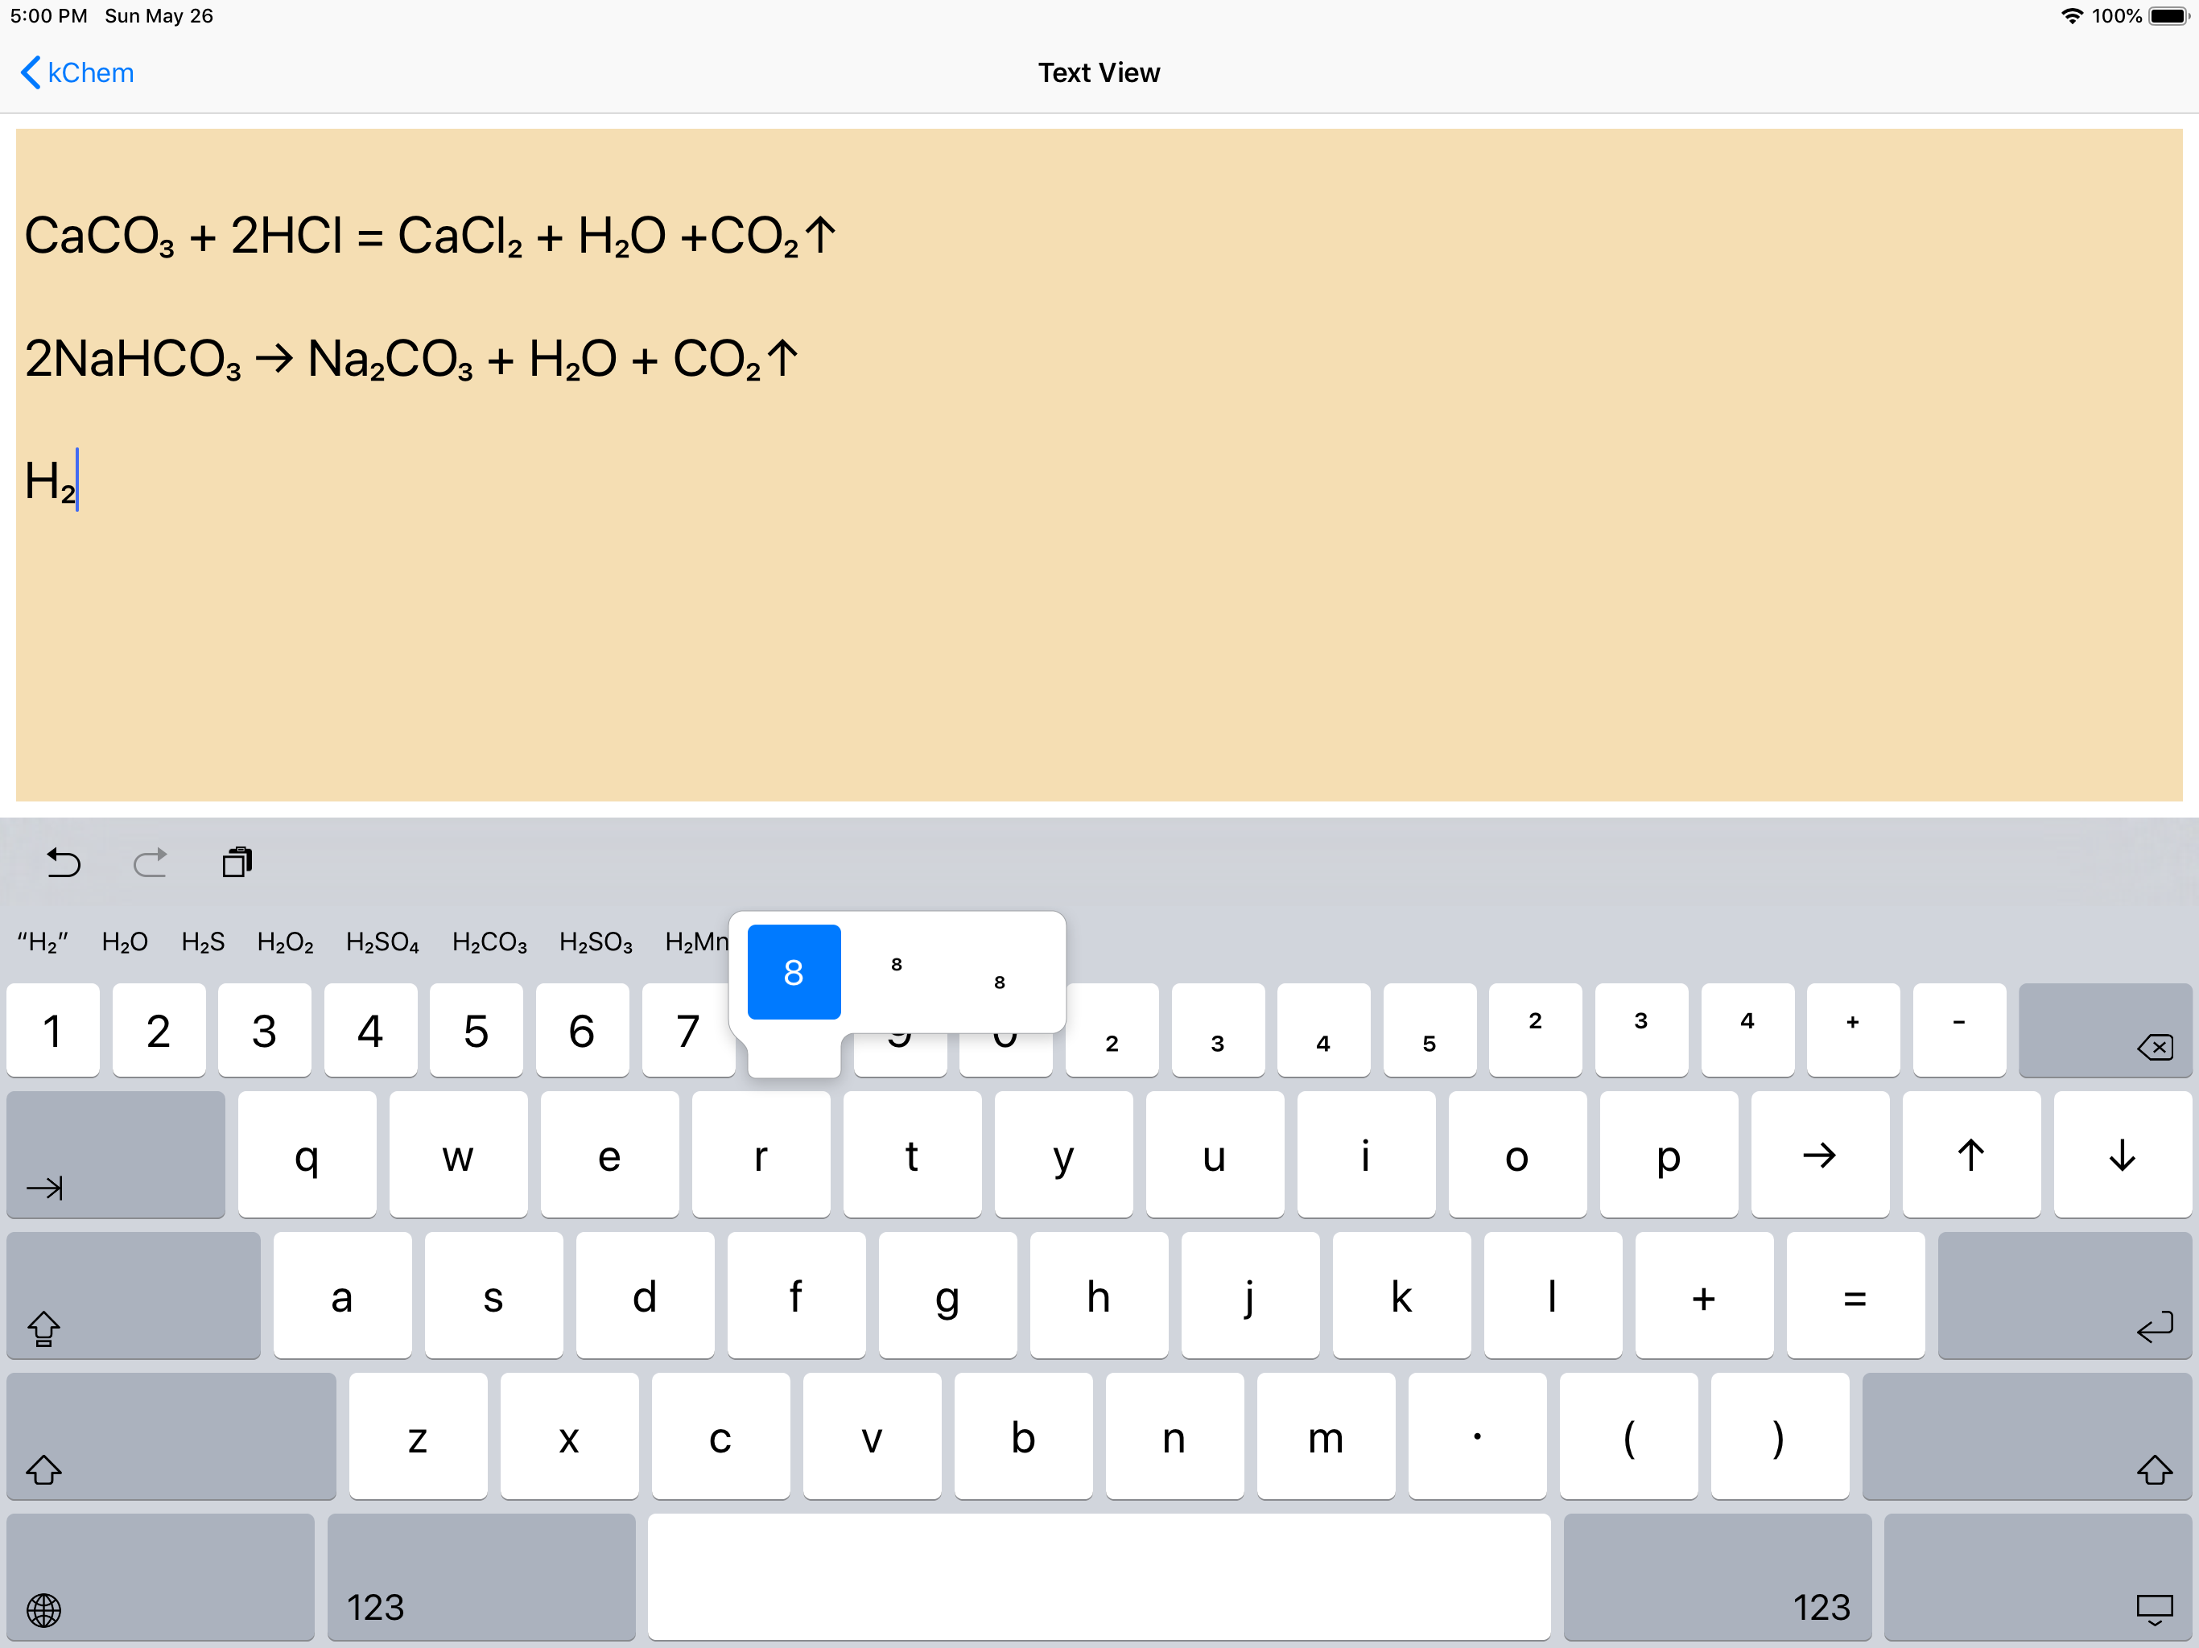Image resolution: width=2199 pixels, height=1648 pixels.
Task: Tap the letter q key
Action: click(306, 1155)
